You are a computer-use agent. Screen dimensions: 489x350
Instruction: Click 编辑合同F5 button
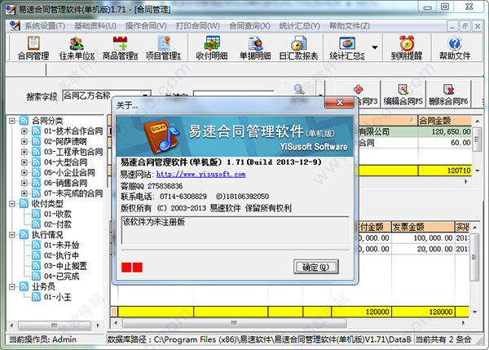403,95
